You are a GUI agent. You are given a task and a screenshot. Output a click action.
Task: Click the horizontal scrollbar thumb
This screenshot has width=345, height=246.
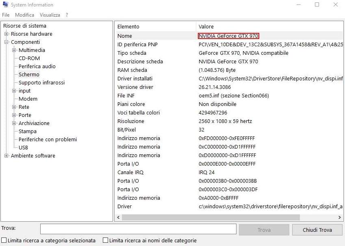211,218
